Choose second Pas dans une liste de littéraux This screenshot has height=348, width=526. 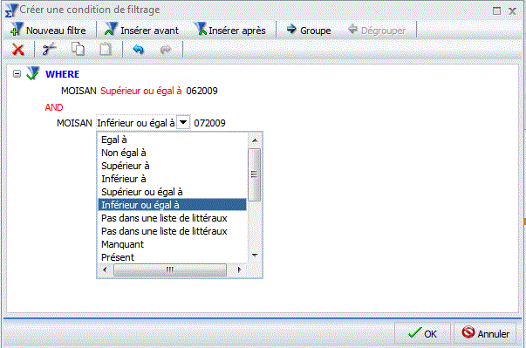click(173, 231)
